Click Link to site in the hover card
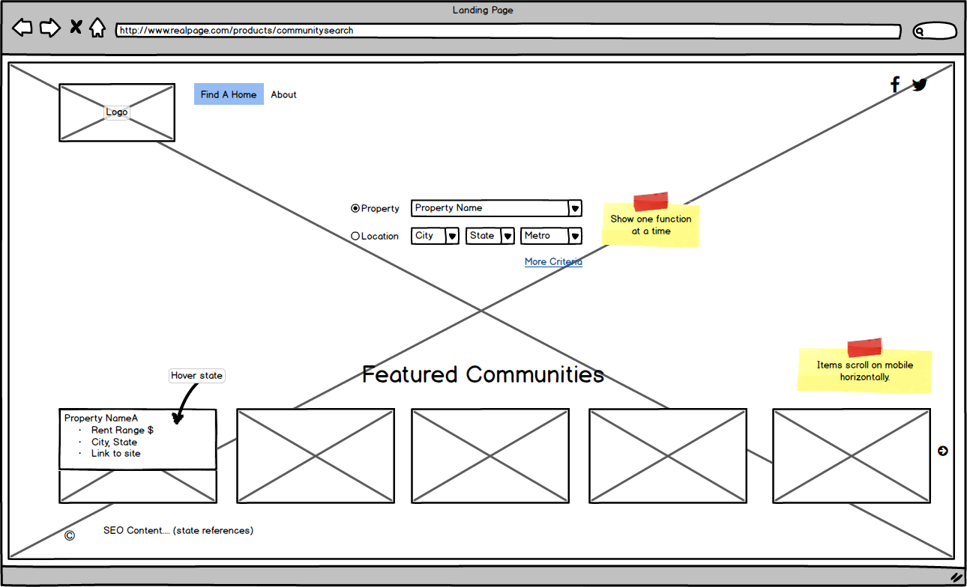This screenshot has width=967, height=587. (115, 453)
